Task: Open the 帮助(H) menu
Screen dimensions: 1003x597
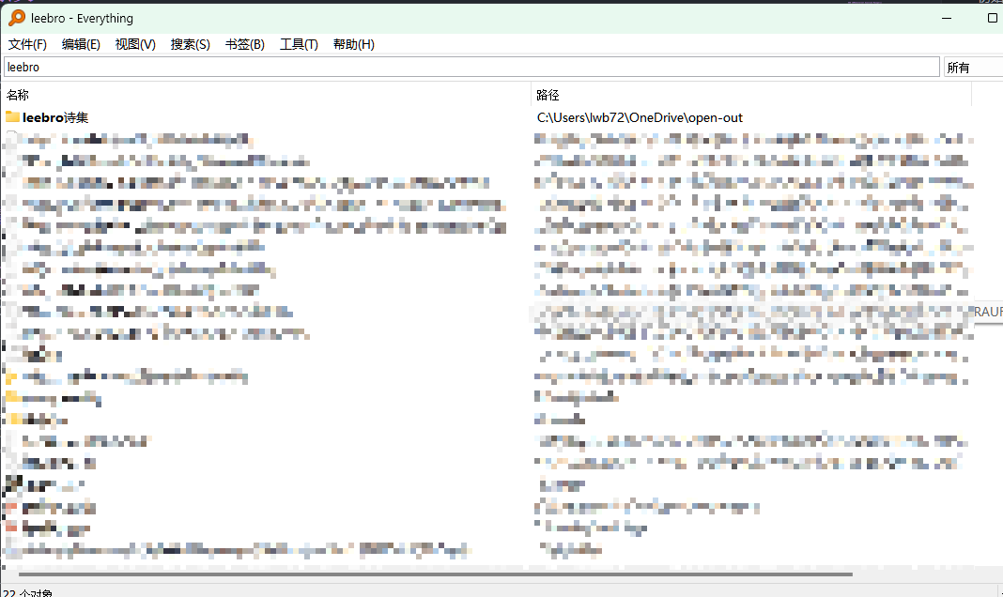Action: (x=354, y=44)
